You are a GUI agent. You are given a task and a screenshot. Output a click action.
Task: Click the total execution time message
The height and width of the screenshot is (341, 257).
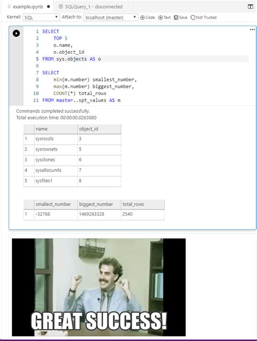coord(56,118)
